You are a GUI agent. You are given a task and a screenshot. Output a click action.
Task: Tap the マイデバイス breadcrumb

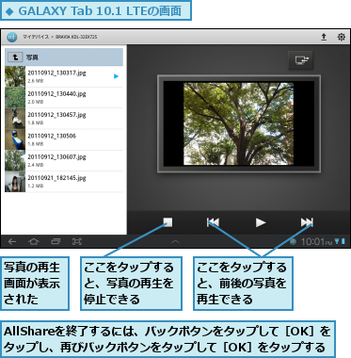[x=36, y=37]
